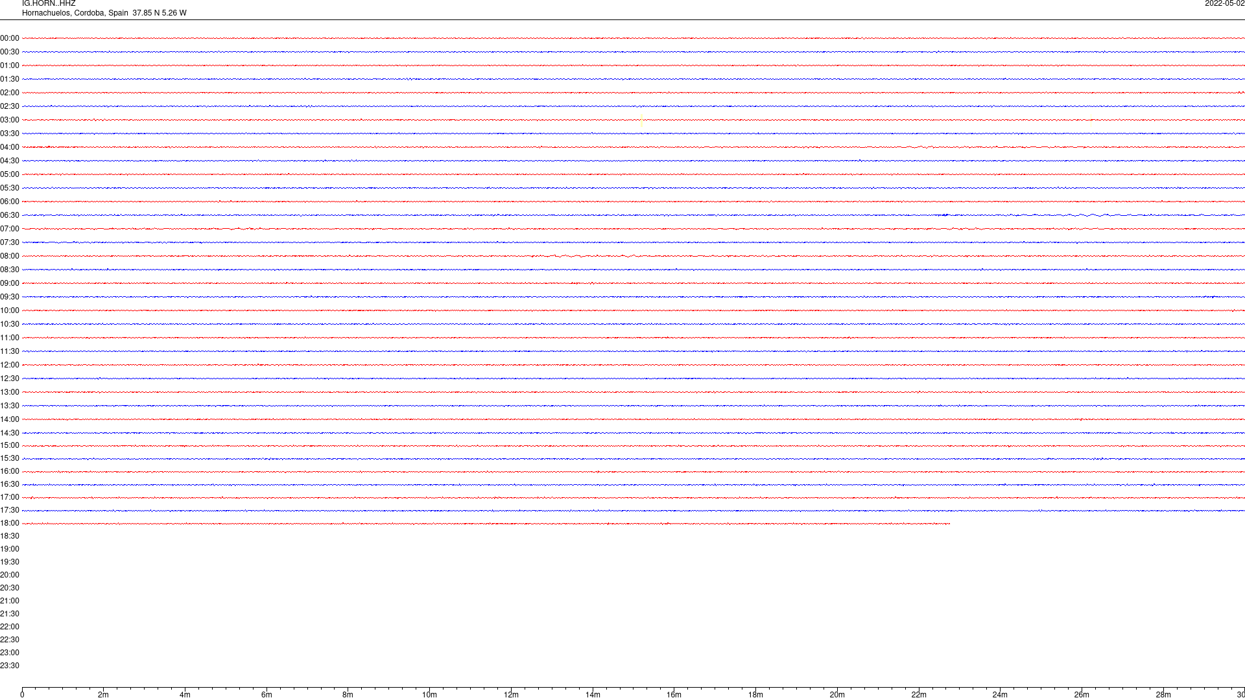Click the 28m tick on the time axis
1245x700 pixels.
pyautogui.click(x=1163, y=695)
